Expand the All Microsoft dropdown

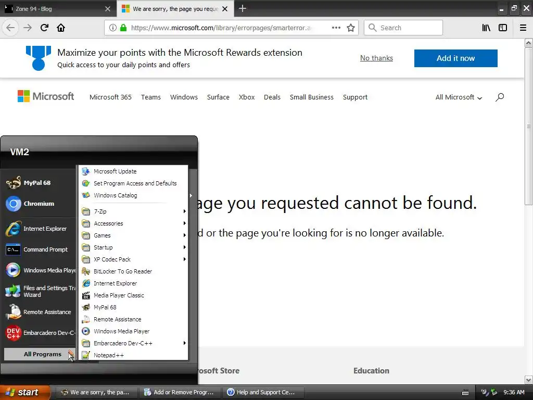pyautogui.click(x=459, y=97)
